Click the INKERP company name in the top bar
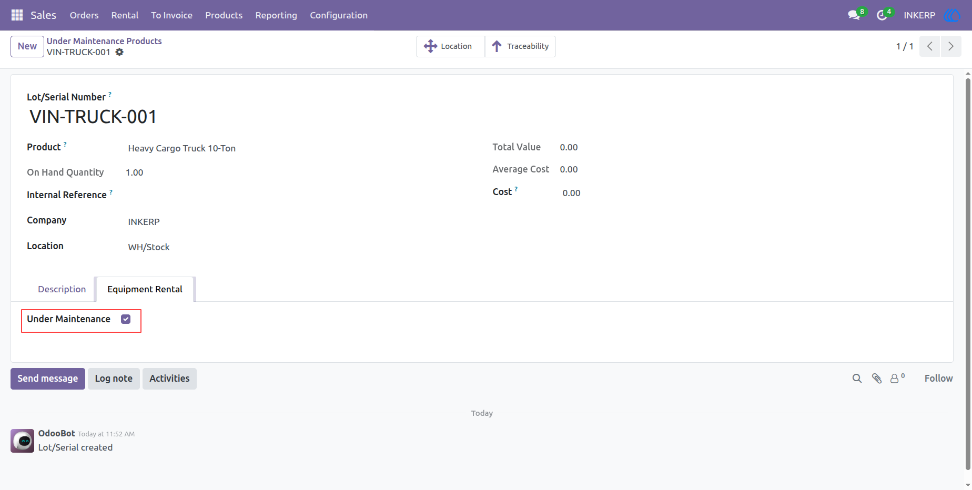The image size is (972, 490). click(x=919, y=15)
